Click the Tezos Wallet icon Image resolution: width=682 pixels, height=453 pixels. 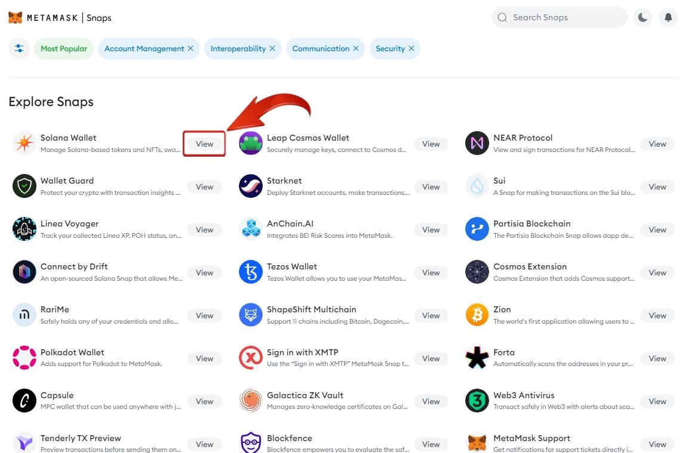pos(251,272)
